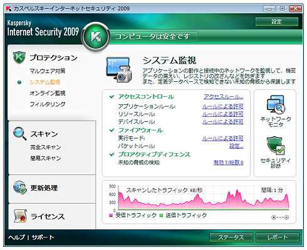Start 完全スキャン from the sidebar

click(x=46, y=147)
